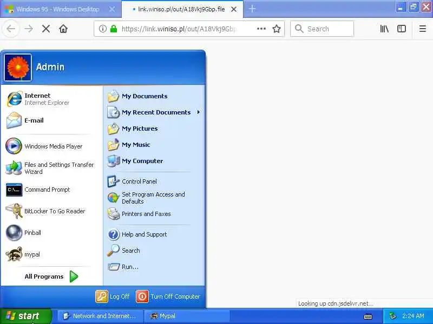Expand All Programs list

click(51, 276)
